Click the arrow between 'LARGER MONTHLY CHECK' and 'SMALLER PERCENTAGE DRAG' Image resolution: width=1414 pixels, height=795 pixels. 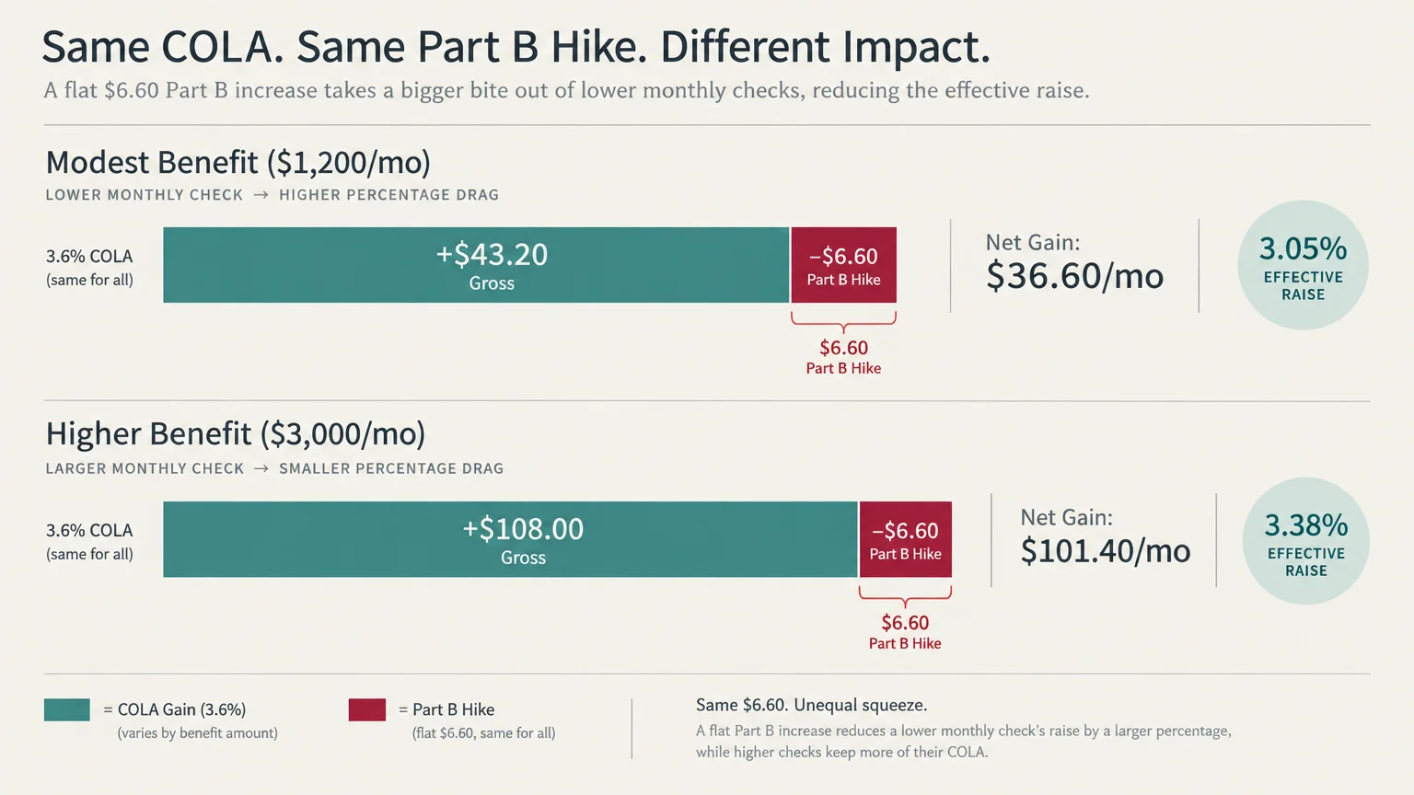[x=261, y=468]
